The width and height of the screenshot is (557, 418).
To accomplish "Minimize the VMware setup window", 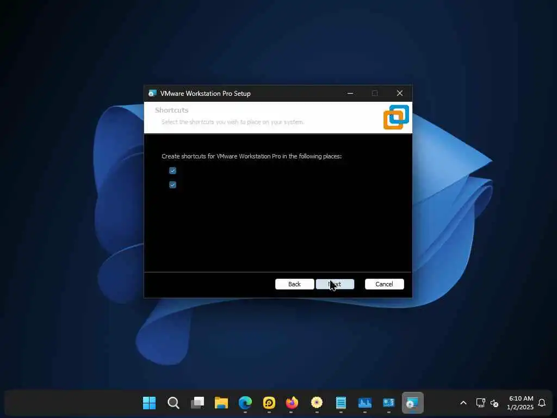I will pyautogui.click(x=350, y=93).
